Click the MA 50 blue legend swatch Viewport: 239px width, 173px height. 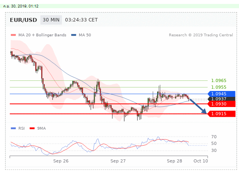[x=74, y=35]
